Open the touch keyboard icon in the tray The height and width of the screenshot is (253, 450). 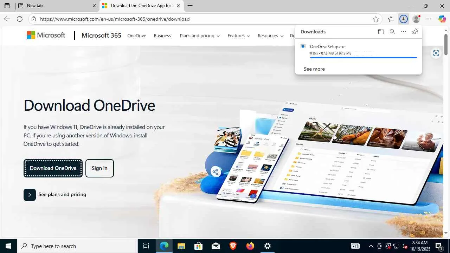(355, 246)
